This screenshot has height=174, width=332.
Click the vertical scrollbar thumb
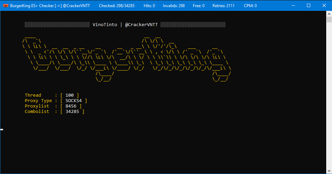[329, 19]
